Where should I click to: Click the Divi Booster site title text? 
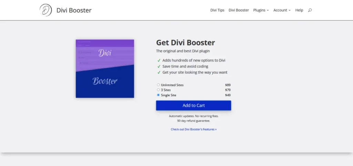(74, 10)
